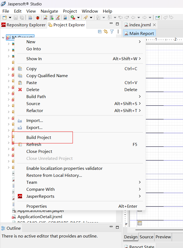
Task: Click Refresh in the context menu
Action: click(x=80, y=145)
